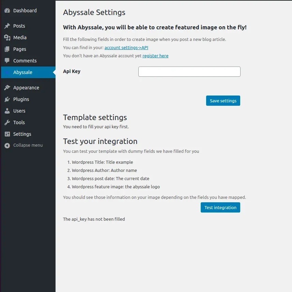The height and width of the screenshot is (292, 292).
Task: Click the Save settings button
Action: click(223, 101)
